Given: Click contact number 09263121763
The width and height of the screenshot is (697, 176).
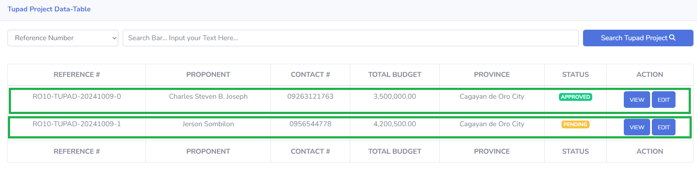Looking at the screenshot, I should 310,97.
